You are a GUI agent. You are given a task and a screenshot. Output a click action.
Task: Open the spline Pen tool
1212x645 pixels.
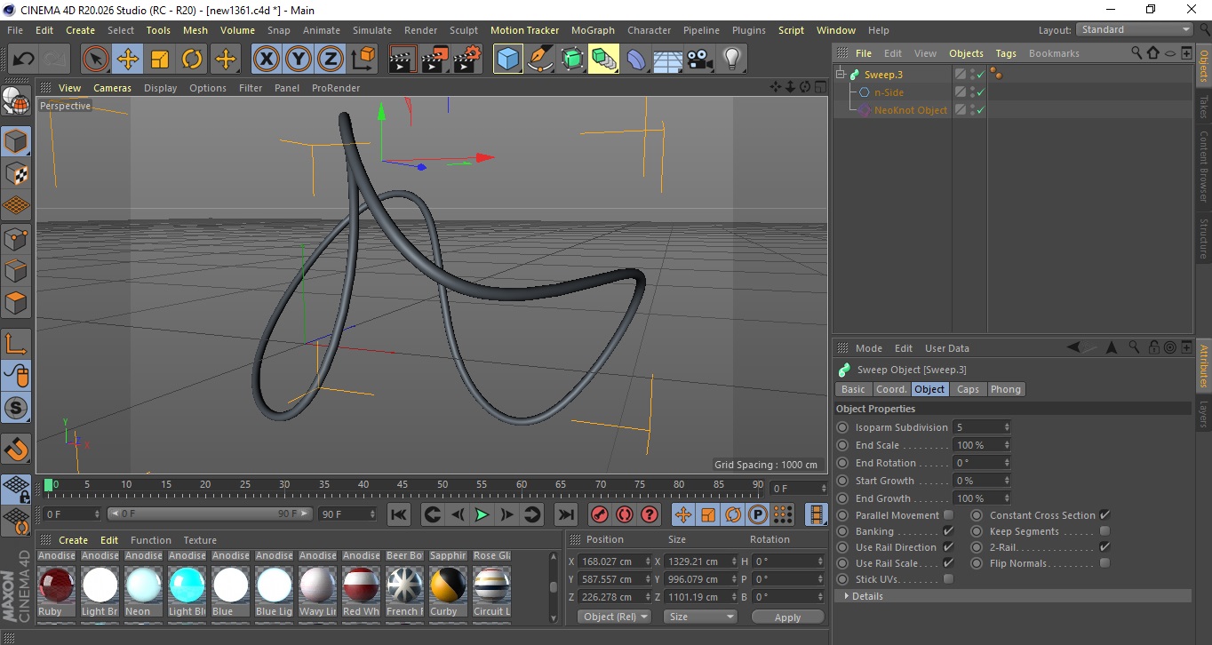click(540, 60)
